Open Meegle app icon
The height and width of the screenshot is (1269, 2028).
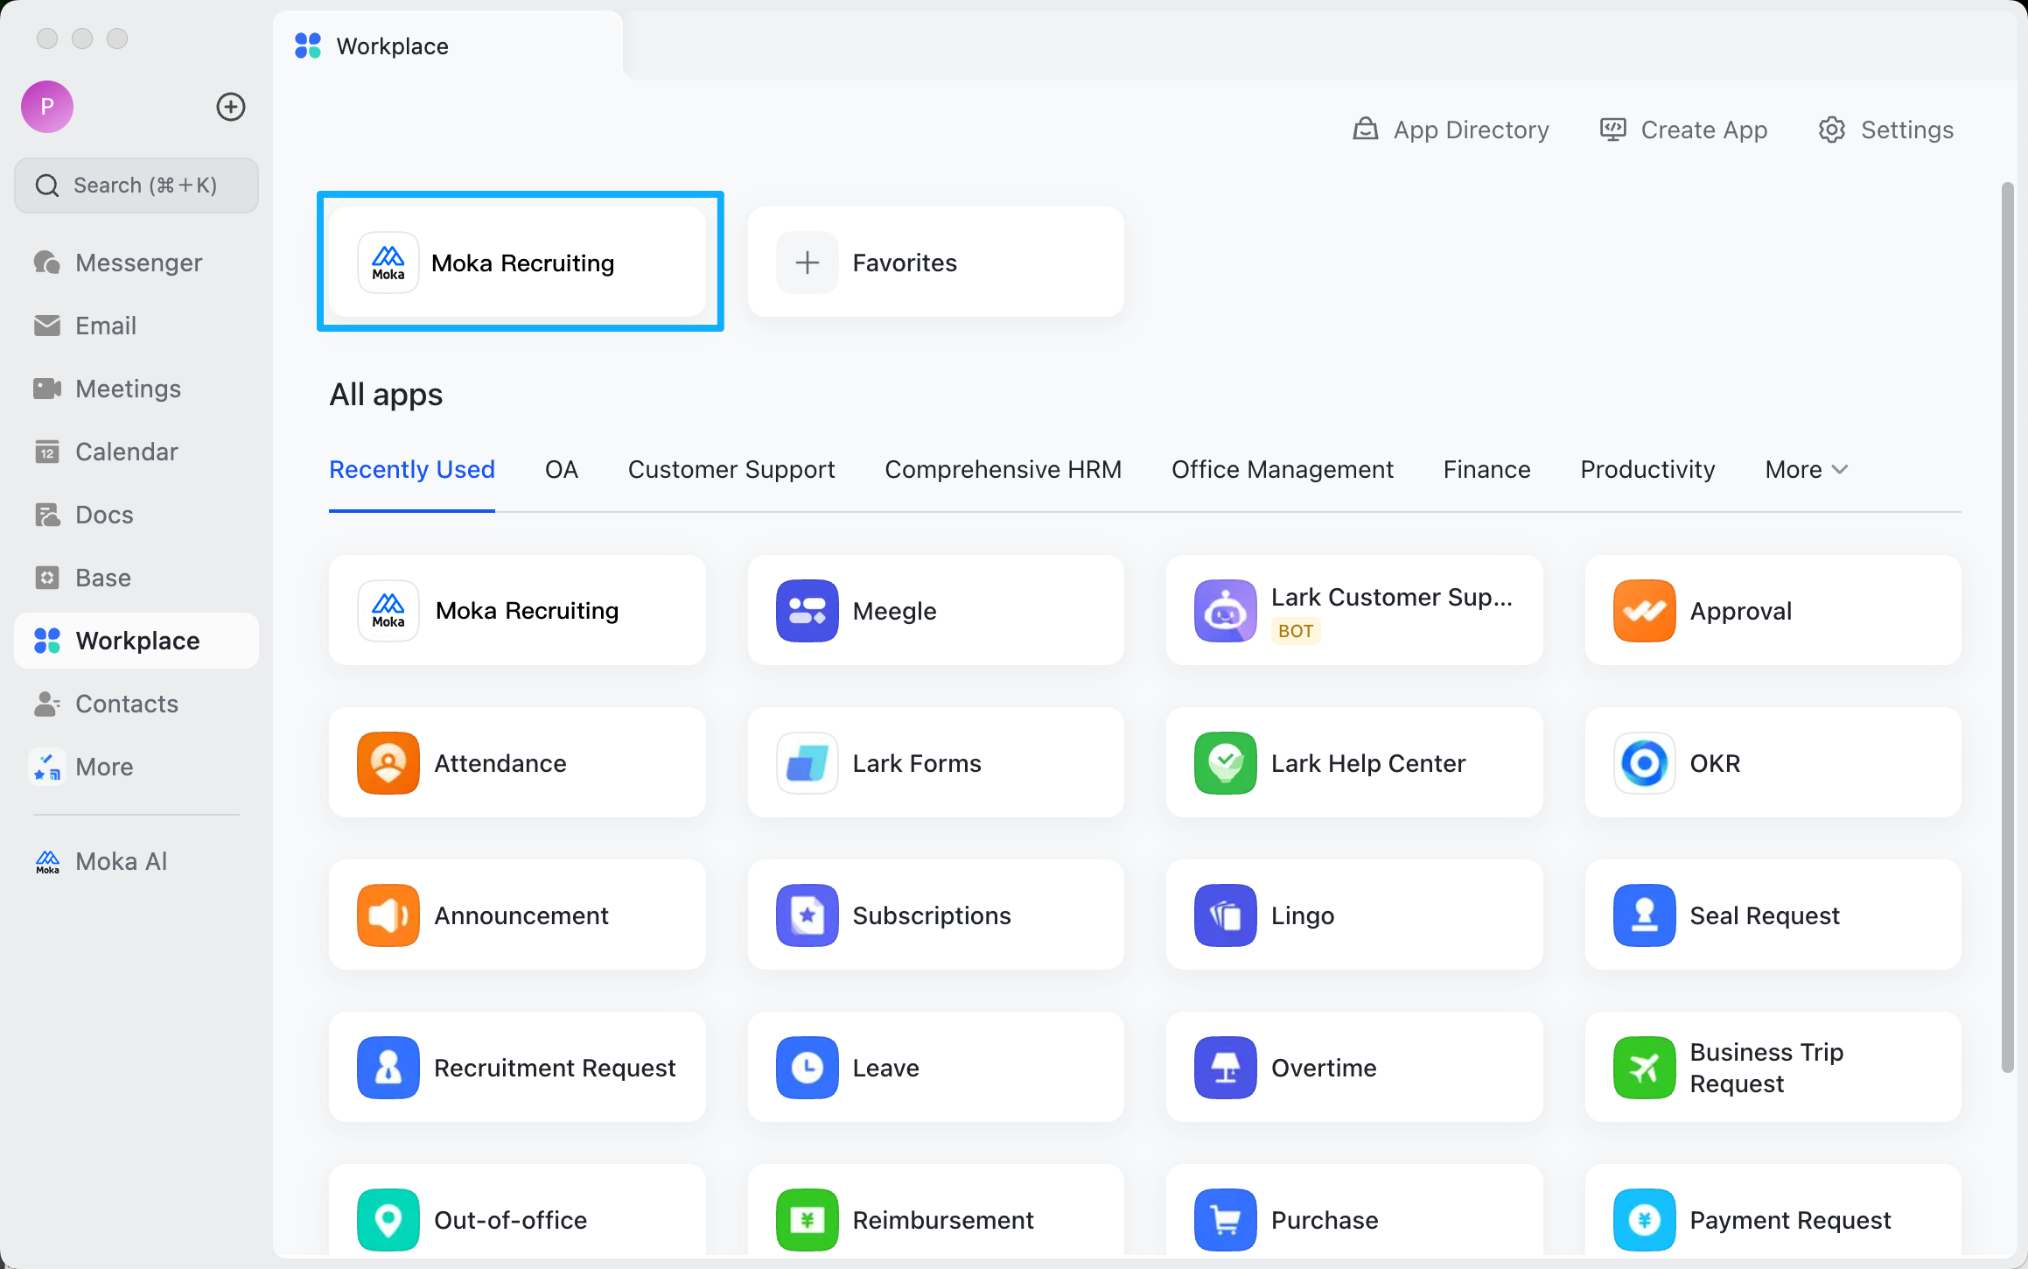pos(807,611)
